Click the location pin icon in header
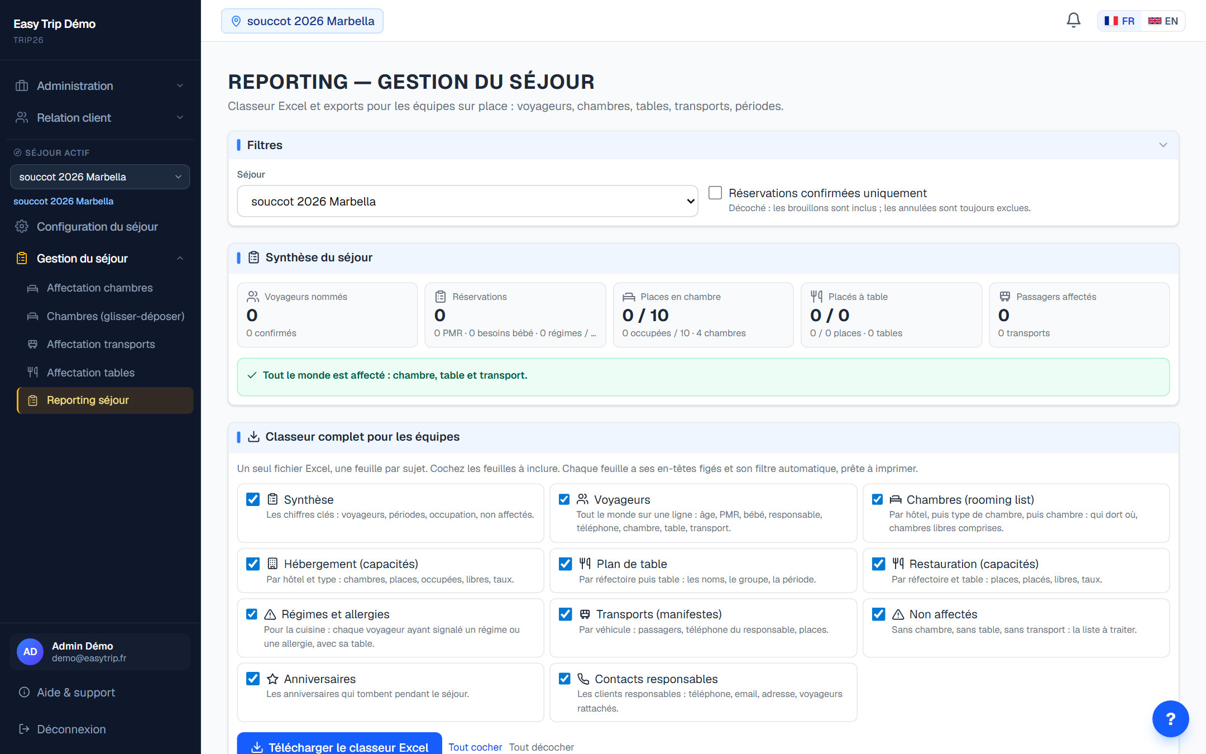Viewport: 1206px width, 754px height. pyautogui.click(x=236, y=21)
